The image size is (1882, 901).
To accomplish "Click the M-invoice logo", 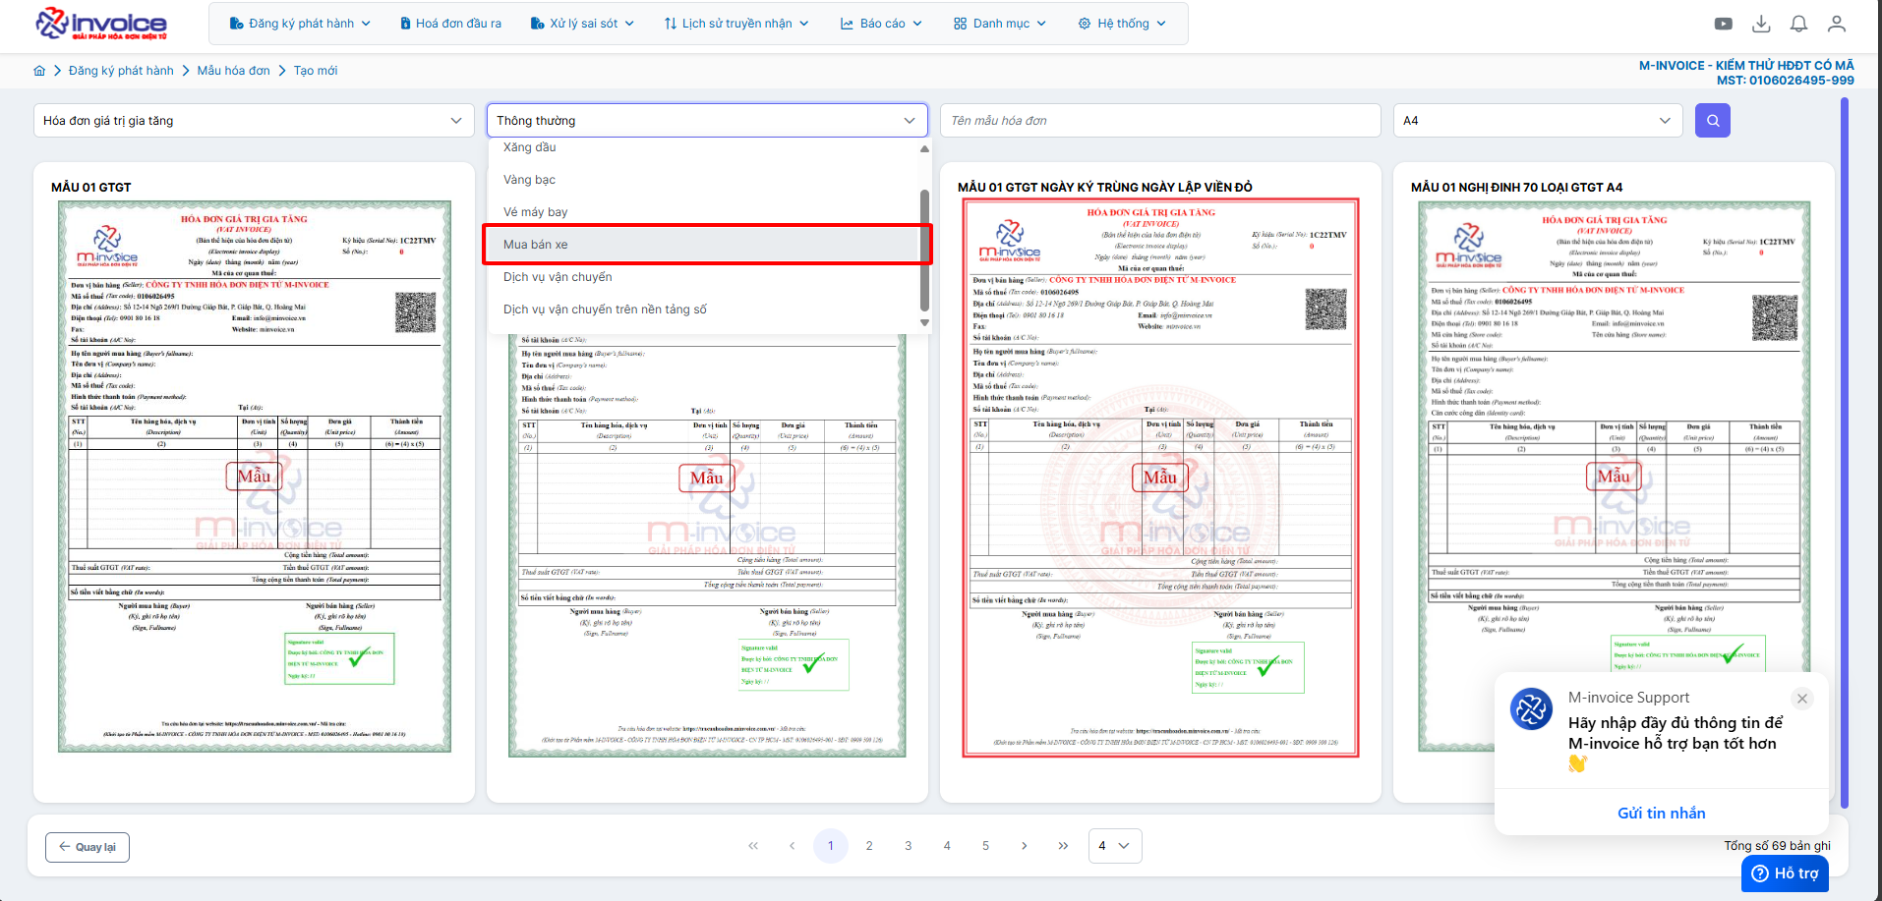I will 101,24.
